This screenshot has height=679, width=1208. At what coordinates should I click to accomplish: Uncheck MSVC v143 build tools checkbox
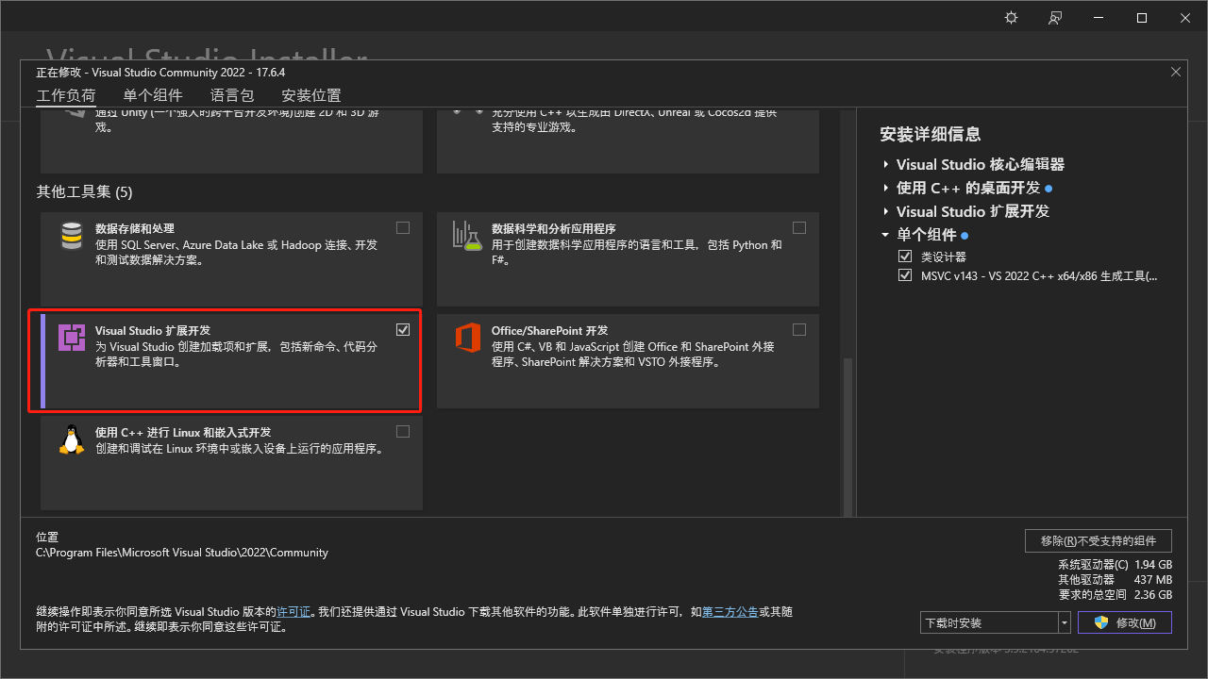(x=905, y=276)
